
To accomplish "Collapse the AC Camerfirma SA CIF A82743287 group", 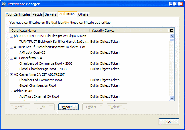I will (x=11, y=74).
